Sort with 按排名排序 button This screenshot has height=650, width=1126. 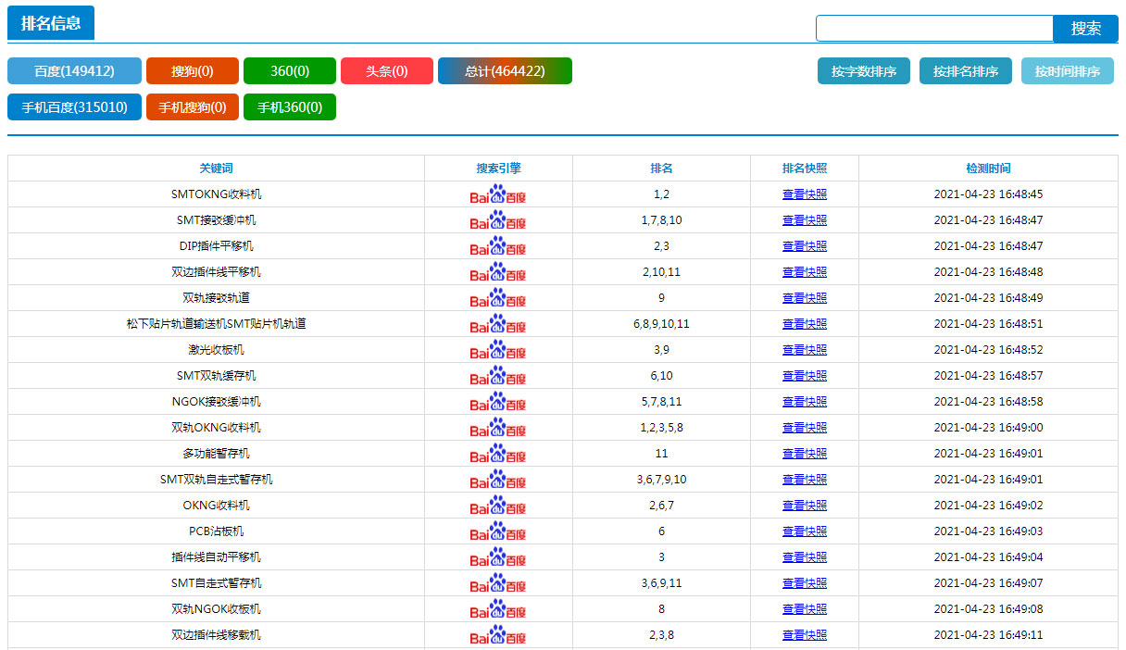966,71
